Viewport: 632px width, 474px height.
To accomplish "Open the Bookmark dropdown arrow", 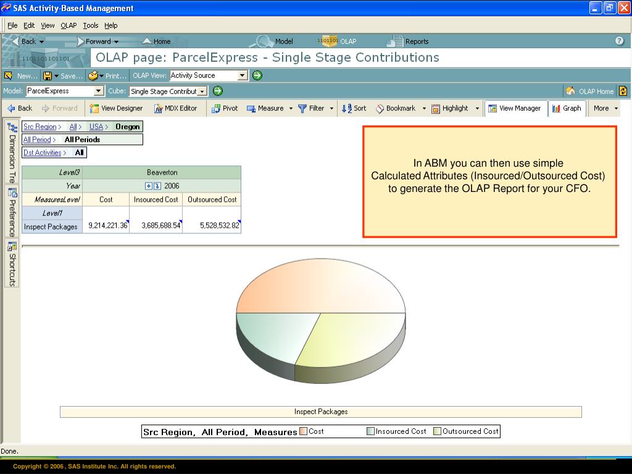I will tap(424, 109).
